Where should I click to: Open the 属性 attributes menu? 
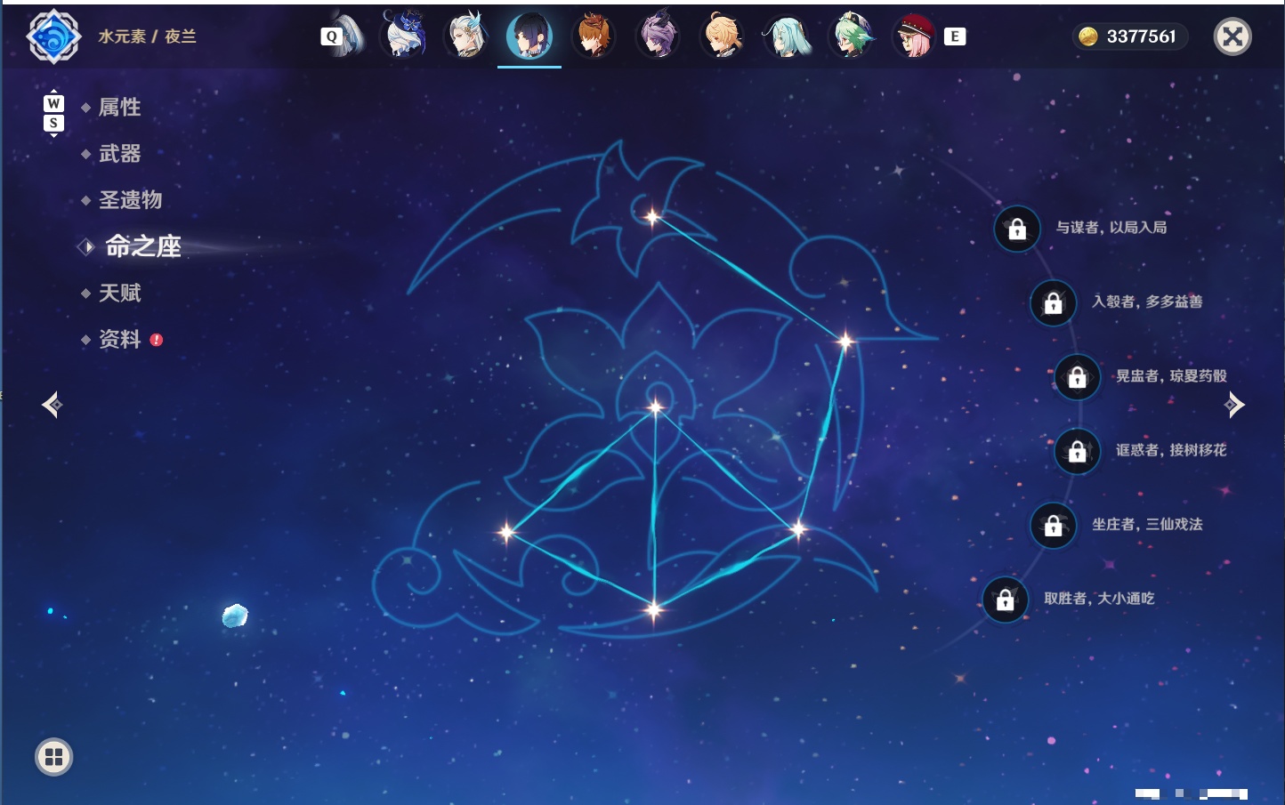point(119,108)
